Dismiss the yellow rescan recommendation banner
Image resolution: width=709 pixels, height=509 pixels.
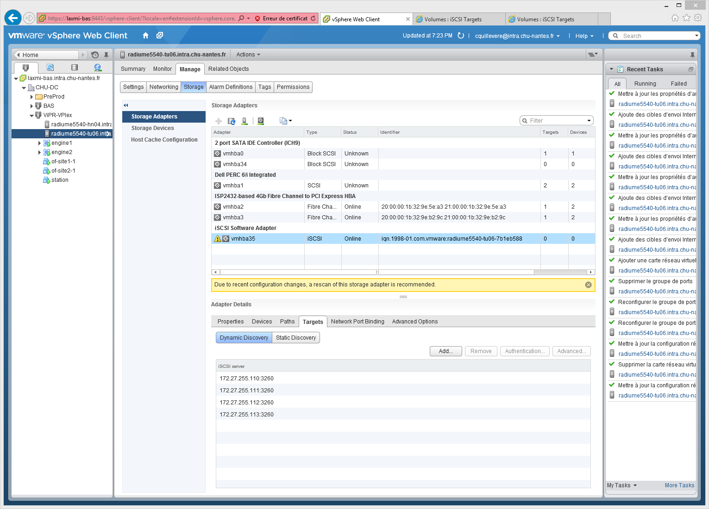coord(588,285)
